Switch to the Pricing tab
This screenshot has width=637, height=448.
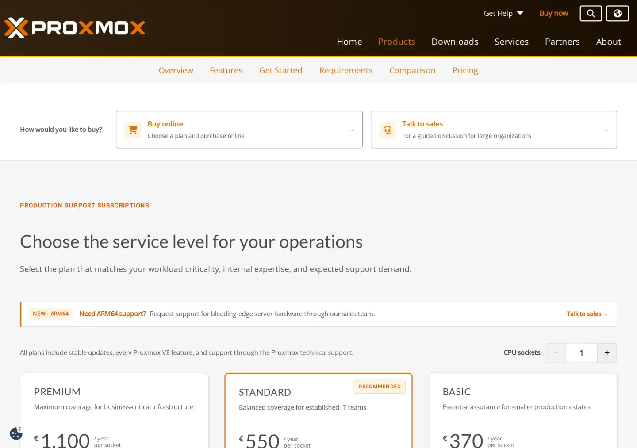pyautogui.click(x=465, y=70)
